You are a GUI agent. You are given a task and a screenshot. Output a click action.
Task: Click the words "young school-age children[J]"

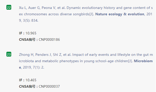click(x=108, y=61)
